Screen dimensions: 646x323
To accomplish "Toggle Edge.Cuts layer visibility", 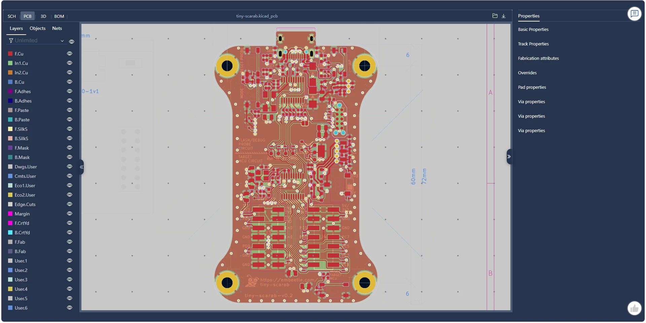I will tap(70, 204).
